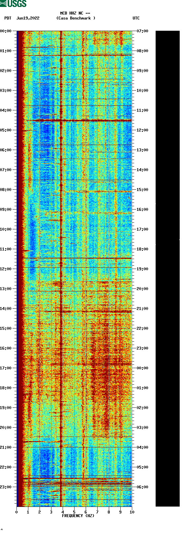The width and height of the screenshot is (182, 533).
Task: Click the 04:00 PDT time label
Action: point(6,110)
